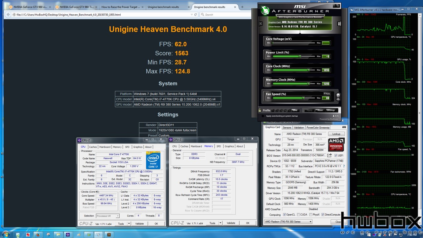
Task: Click the browser reload icon
Action: pyautogui.click(x=195, y=15)
